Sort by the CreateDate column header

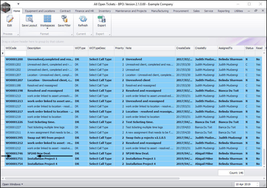pos(183,48)
